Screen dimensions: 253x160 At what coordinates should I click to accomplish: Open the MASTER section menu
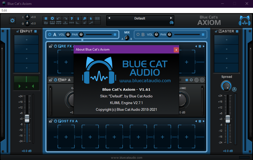click(x=237, y=31)
